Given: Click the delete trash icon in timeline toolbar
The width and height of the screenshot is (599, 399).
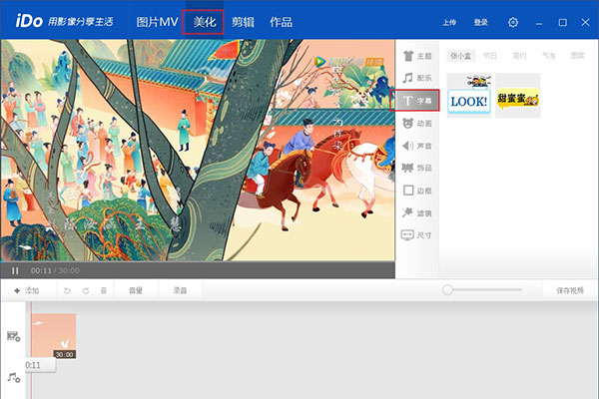Looking at the screenshot, I should tap(104, 291).
